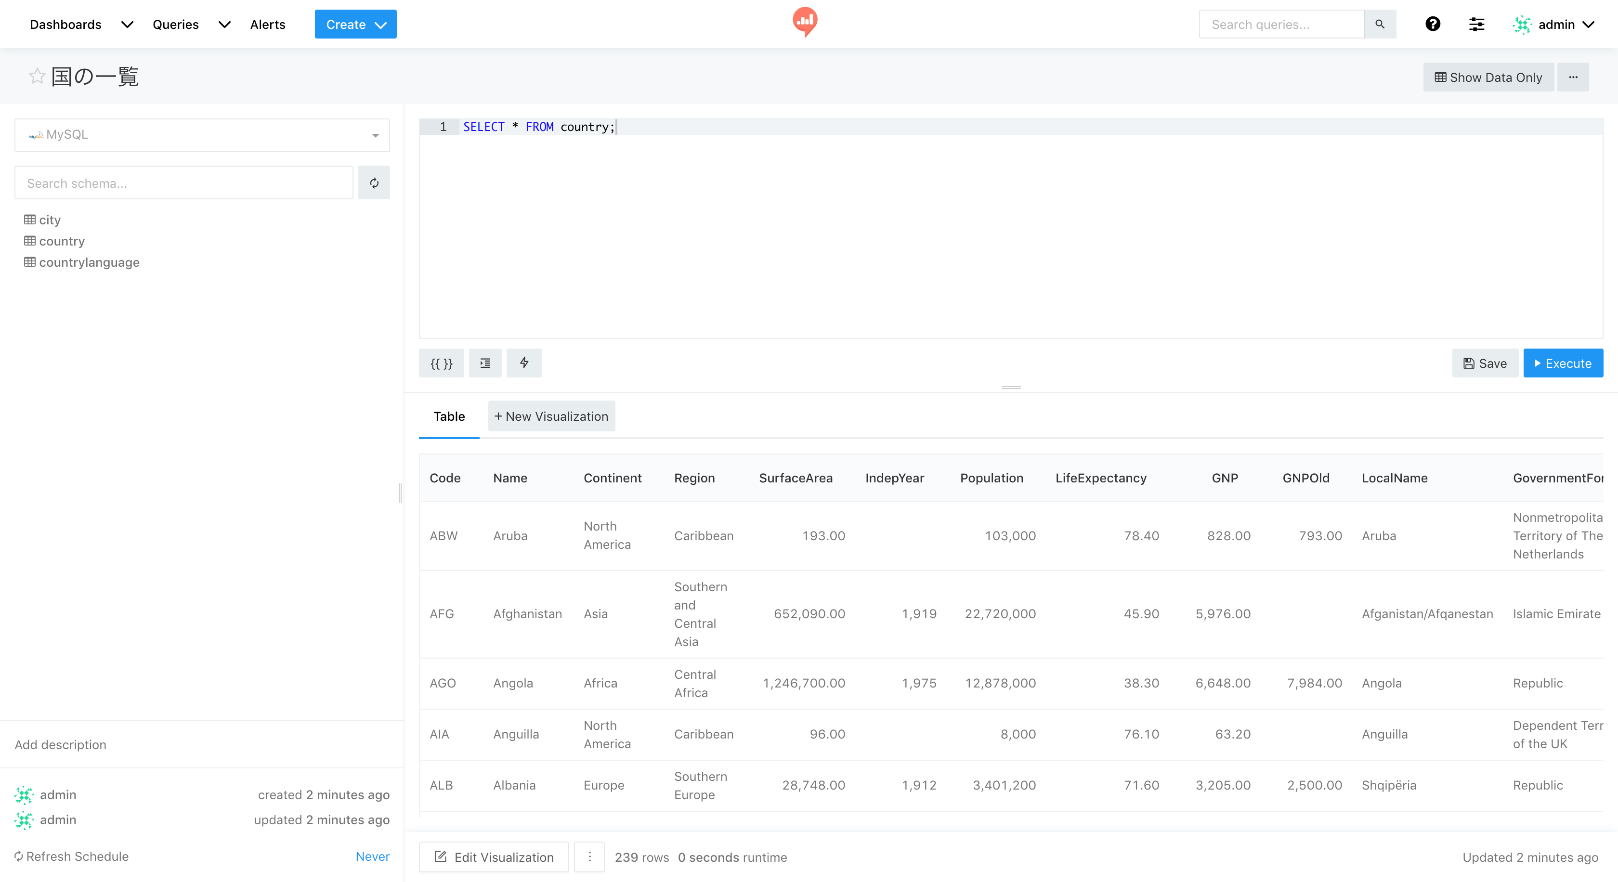Image resolution: width=1618 pixels, height=882 pixels.
Task: Expand the admin user menu
Action: pyautogui.click(x=1555, y=25)
